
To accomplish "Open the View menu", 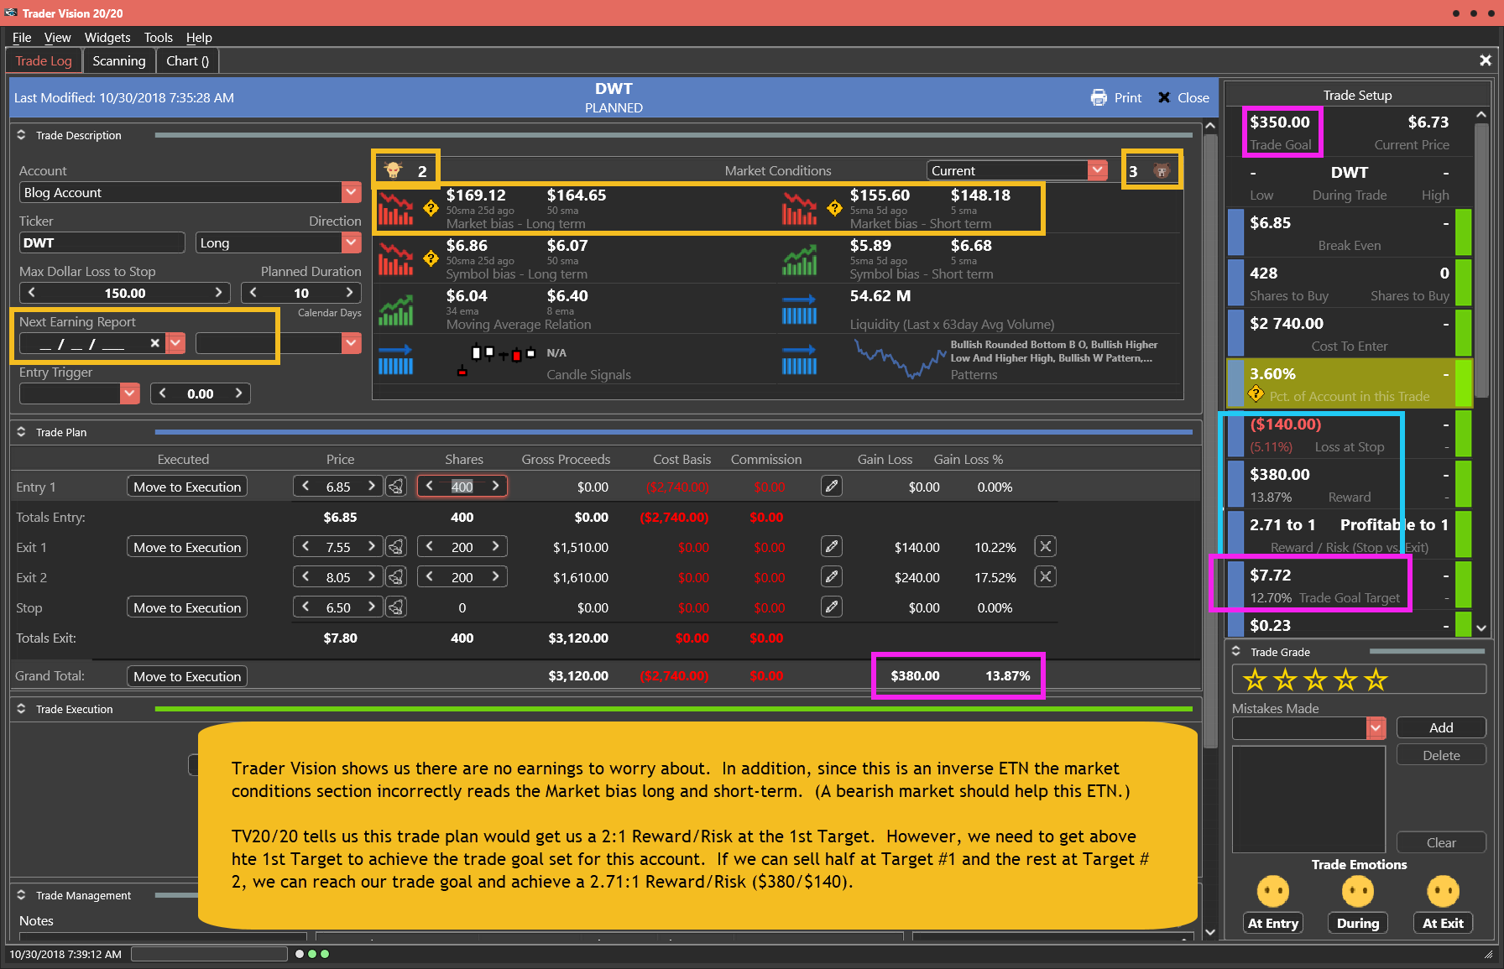I will pos(57,37).
